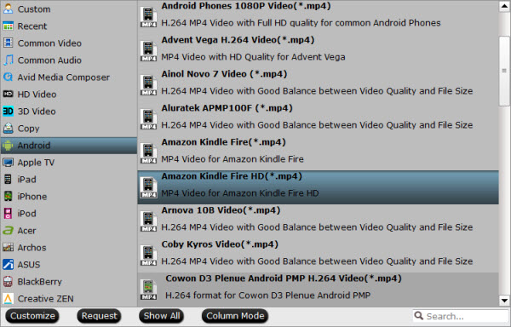
Task: Select Aluratek APMP100F profile
Action: pos(318,119)
